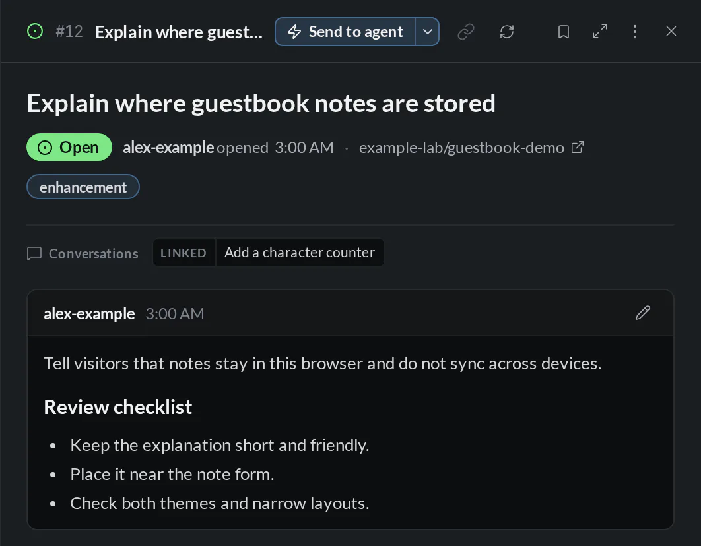Click the green open-issue status icon in header
This screenshot has height=546, width=701.
(35, 31)
